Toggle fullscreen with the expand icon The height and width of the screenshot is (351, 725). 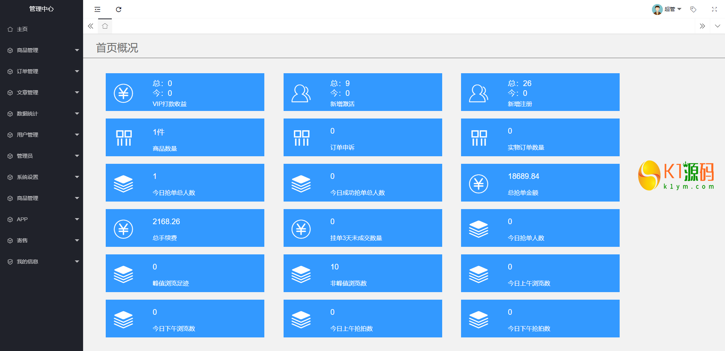click(x=714, y=9)
